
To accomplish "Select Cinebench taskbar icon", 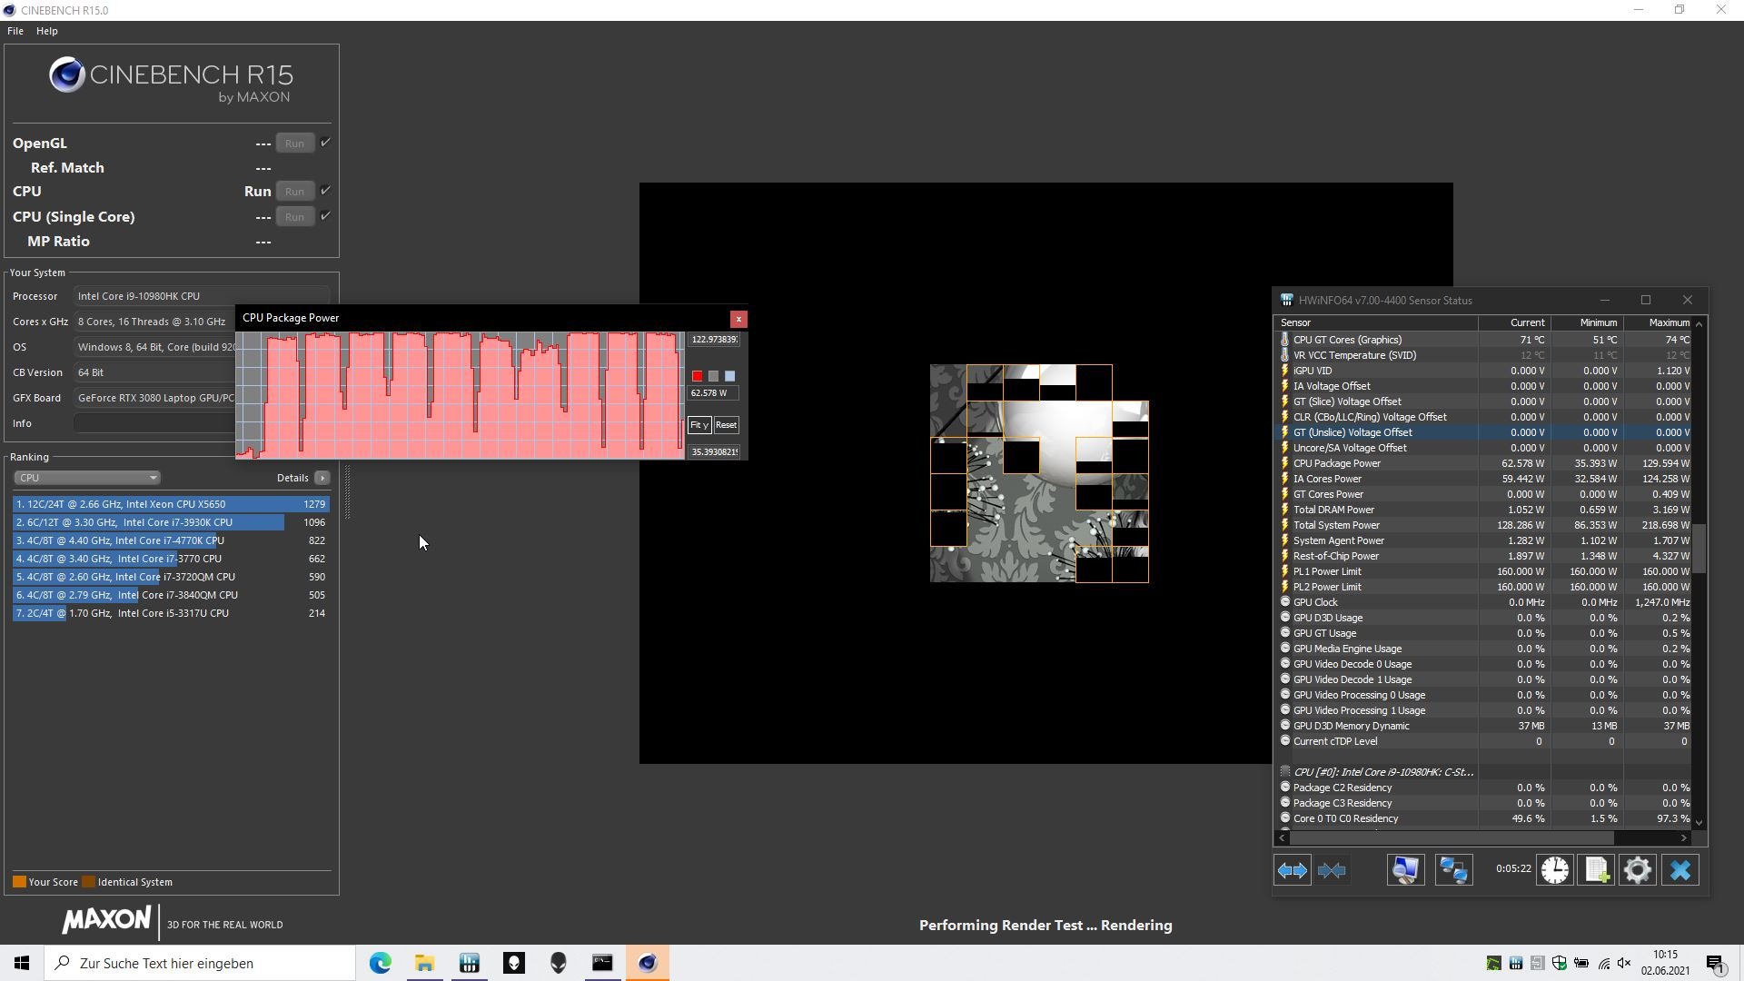I will 648,963.
